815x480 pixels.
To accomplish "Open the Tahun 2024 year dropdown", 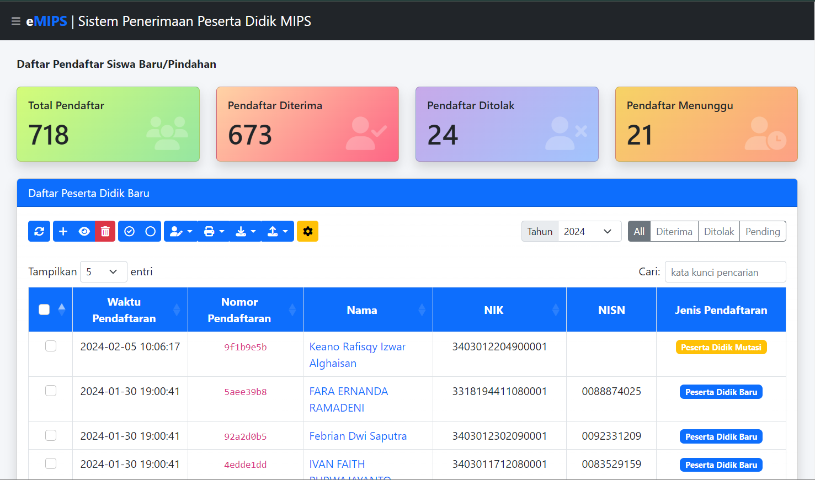I will point(589,231).
